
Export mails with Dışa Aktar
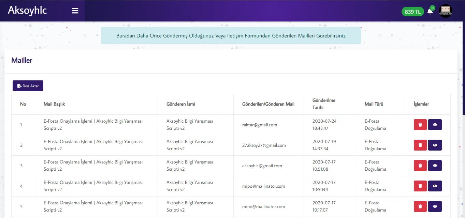click(x=28, y=86)
